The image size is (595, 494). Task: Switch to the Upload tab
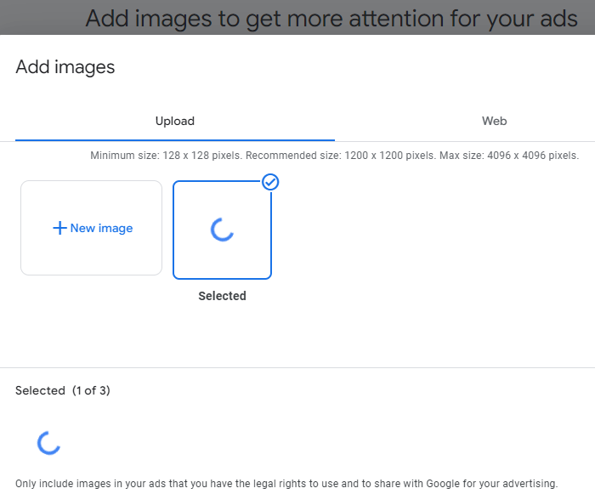[x=174, y=121]
